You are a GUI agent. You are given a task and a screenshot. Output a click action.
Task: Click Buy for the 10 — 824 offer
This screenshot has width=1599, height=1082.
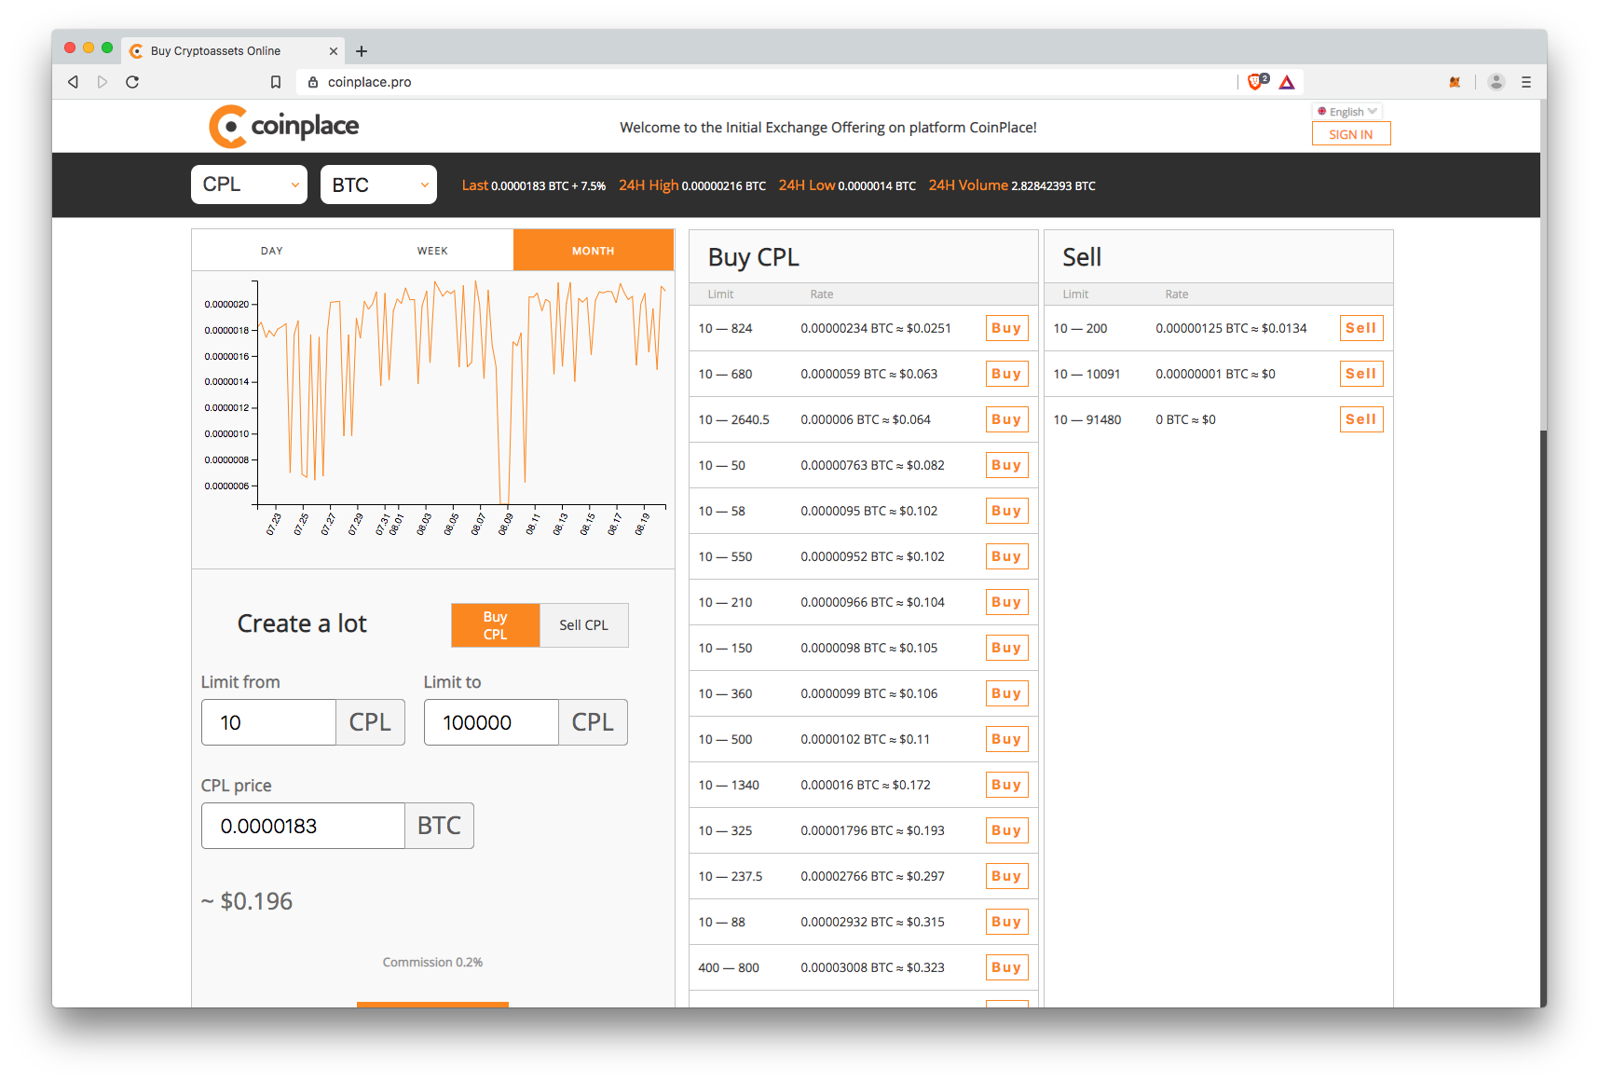[x=1006, y=328]
